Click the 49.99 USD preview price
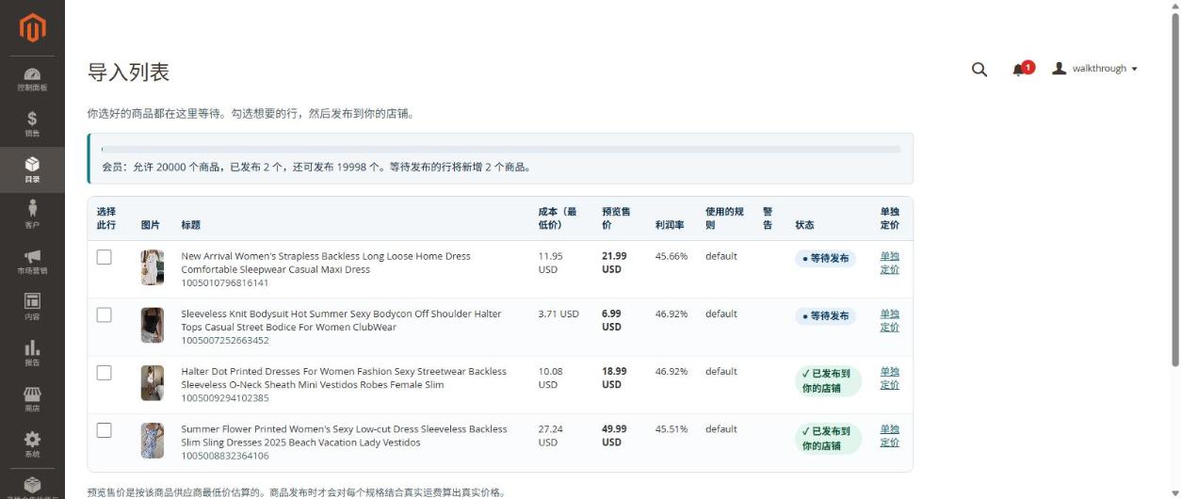The height and width of the screenshot is (499, 1181). pyautogui.click(x=614, y=435)
